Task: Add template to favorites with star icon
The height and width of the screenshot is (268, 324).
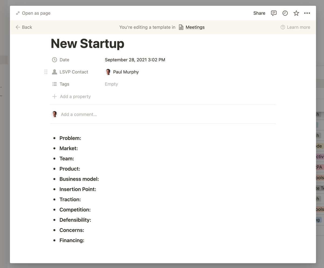Action: pos(296,13)
